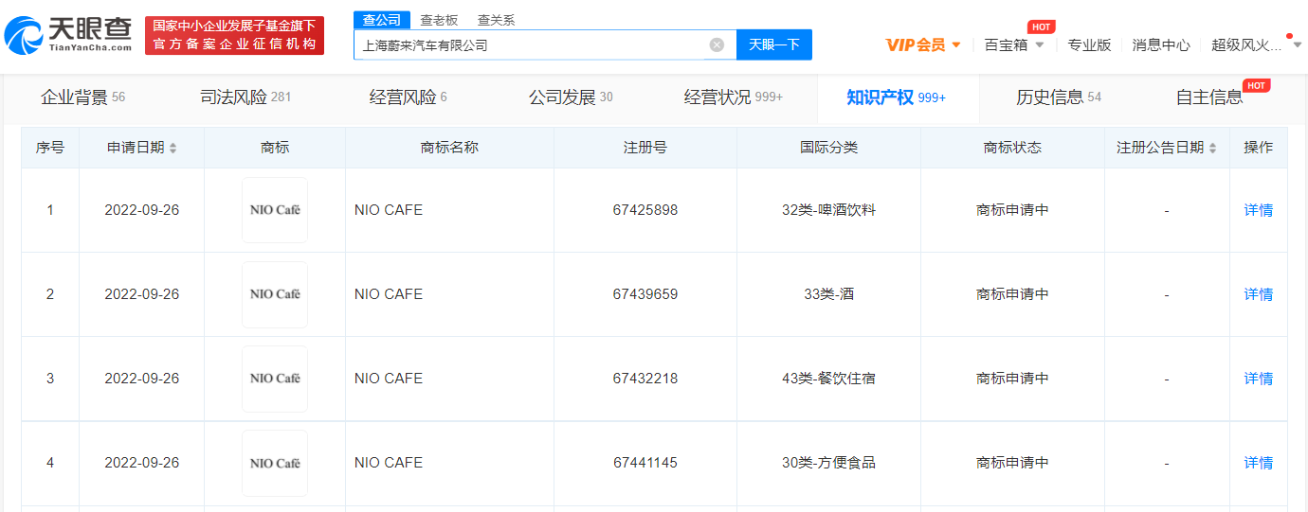Open NIO Café trademark image in row 1
Screen dimensions: 1308x512
275,210
